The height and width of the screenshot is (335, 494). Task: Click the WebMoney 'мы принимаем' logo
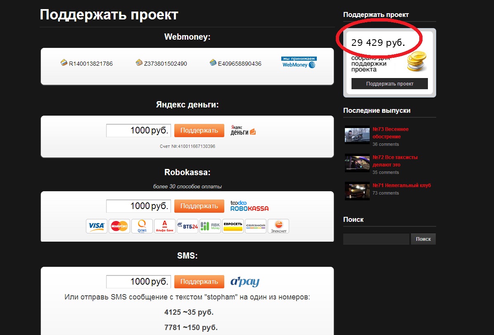[x=299, y=62]
